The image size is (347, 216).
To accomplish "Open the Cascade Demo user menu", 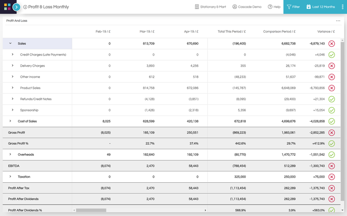I will click(x=247, y=7).
